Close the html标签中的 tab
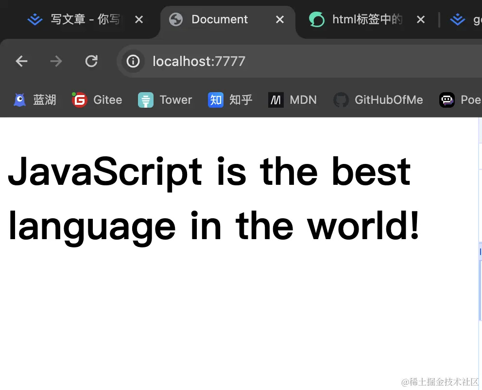Viewport: 482px width, 390px height. pos(420,19)
